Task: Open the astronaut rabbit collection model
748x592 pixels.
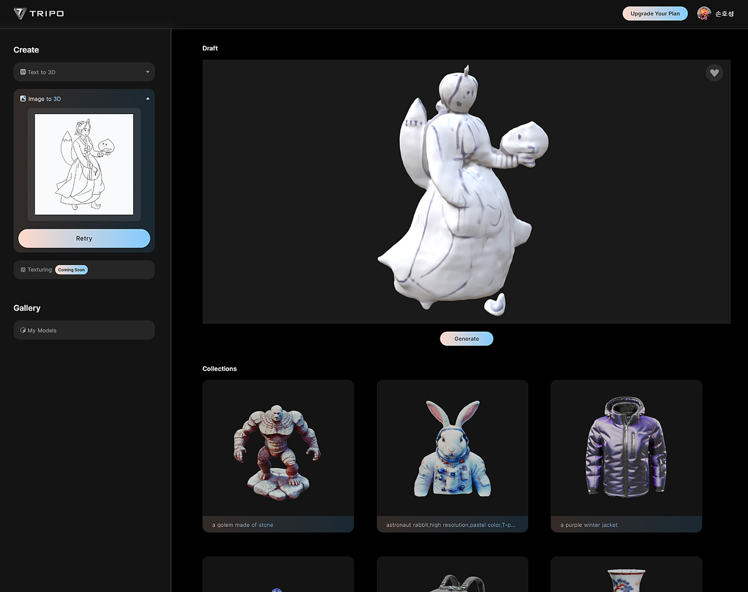Action: [x=452, y=453]
